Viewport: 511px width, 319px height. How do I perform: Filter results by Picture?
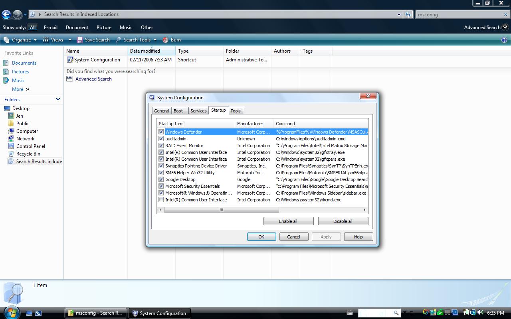(104, 28)
